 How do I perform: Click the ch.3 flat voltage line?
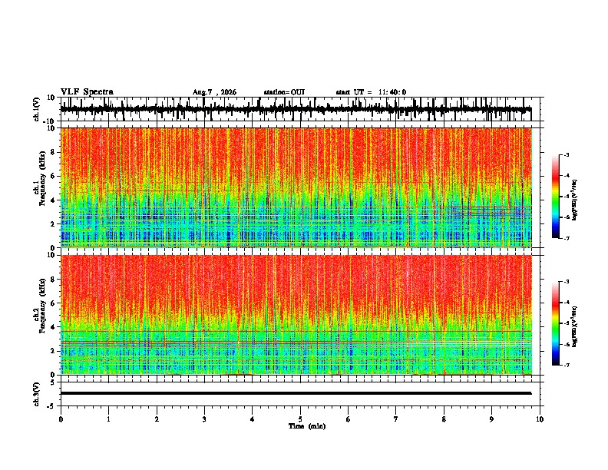pyautogui.click(x=296, y=393)
